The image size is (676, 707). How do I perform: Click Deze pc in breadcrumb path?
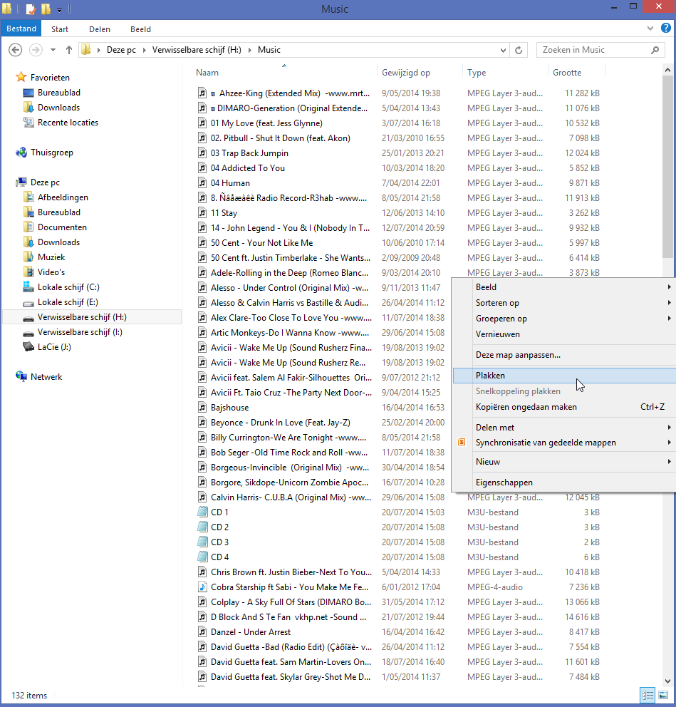point(121,50)
